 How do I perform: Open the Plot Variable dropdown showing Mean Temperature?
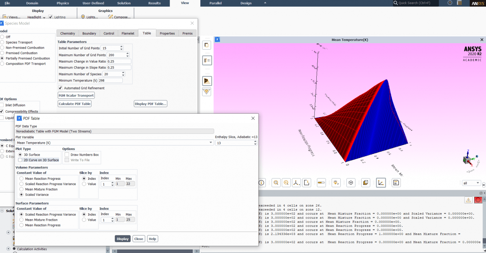[211, 142]
